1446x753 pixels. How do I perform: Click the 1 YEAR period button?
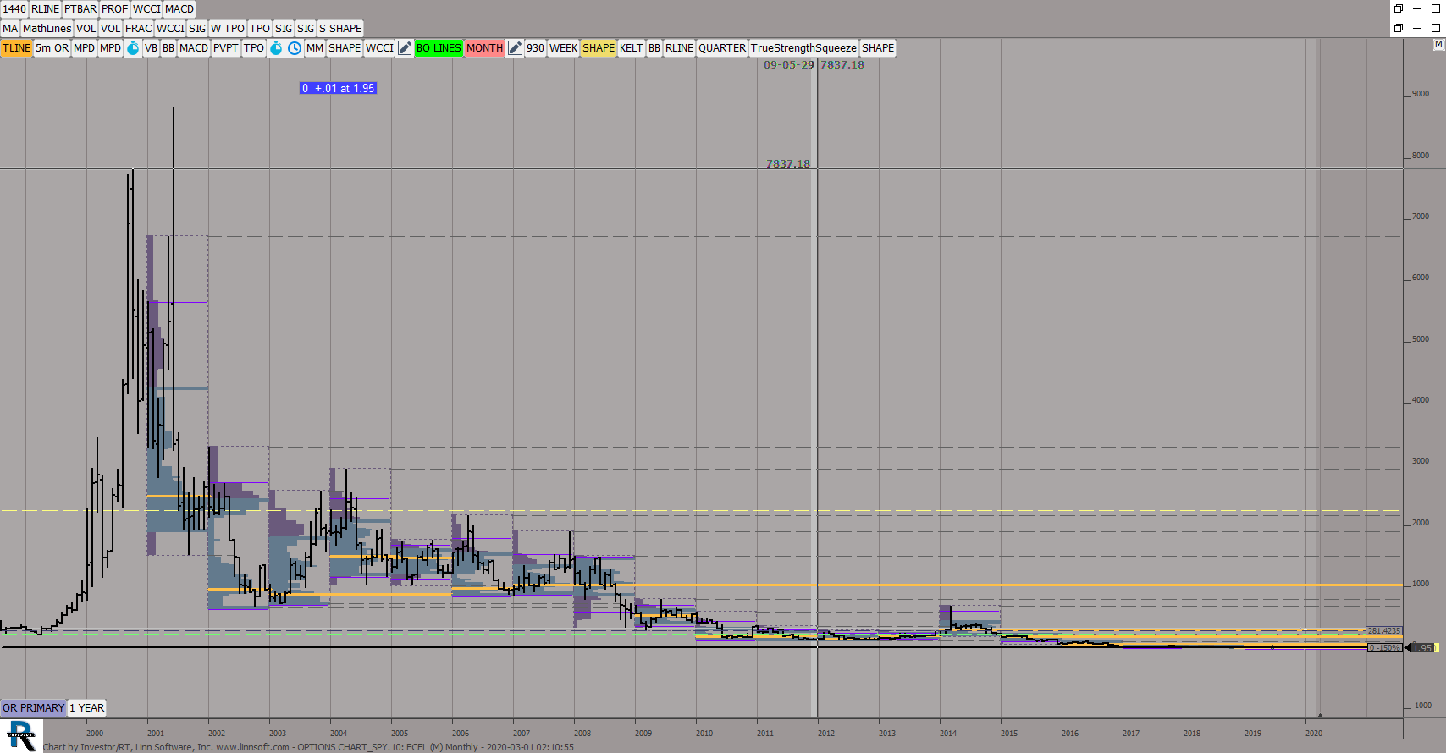(x=87, y=708)
